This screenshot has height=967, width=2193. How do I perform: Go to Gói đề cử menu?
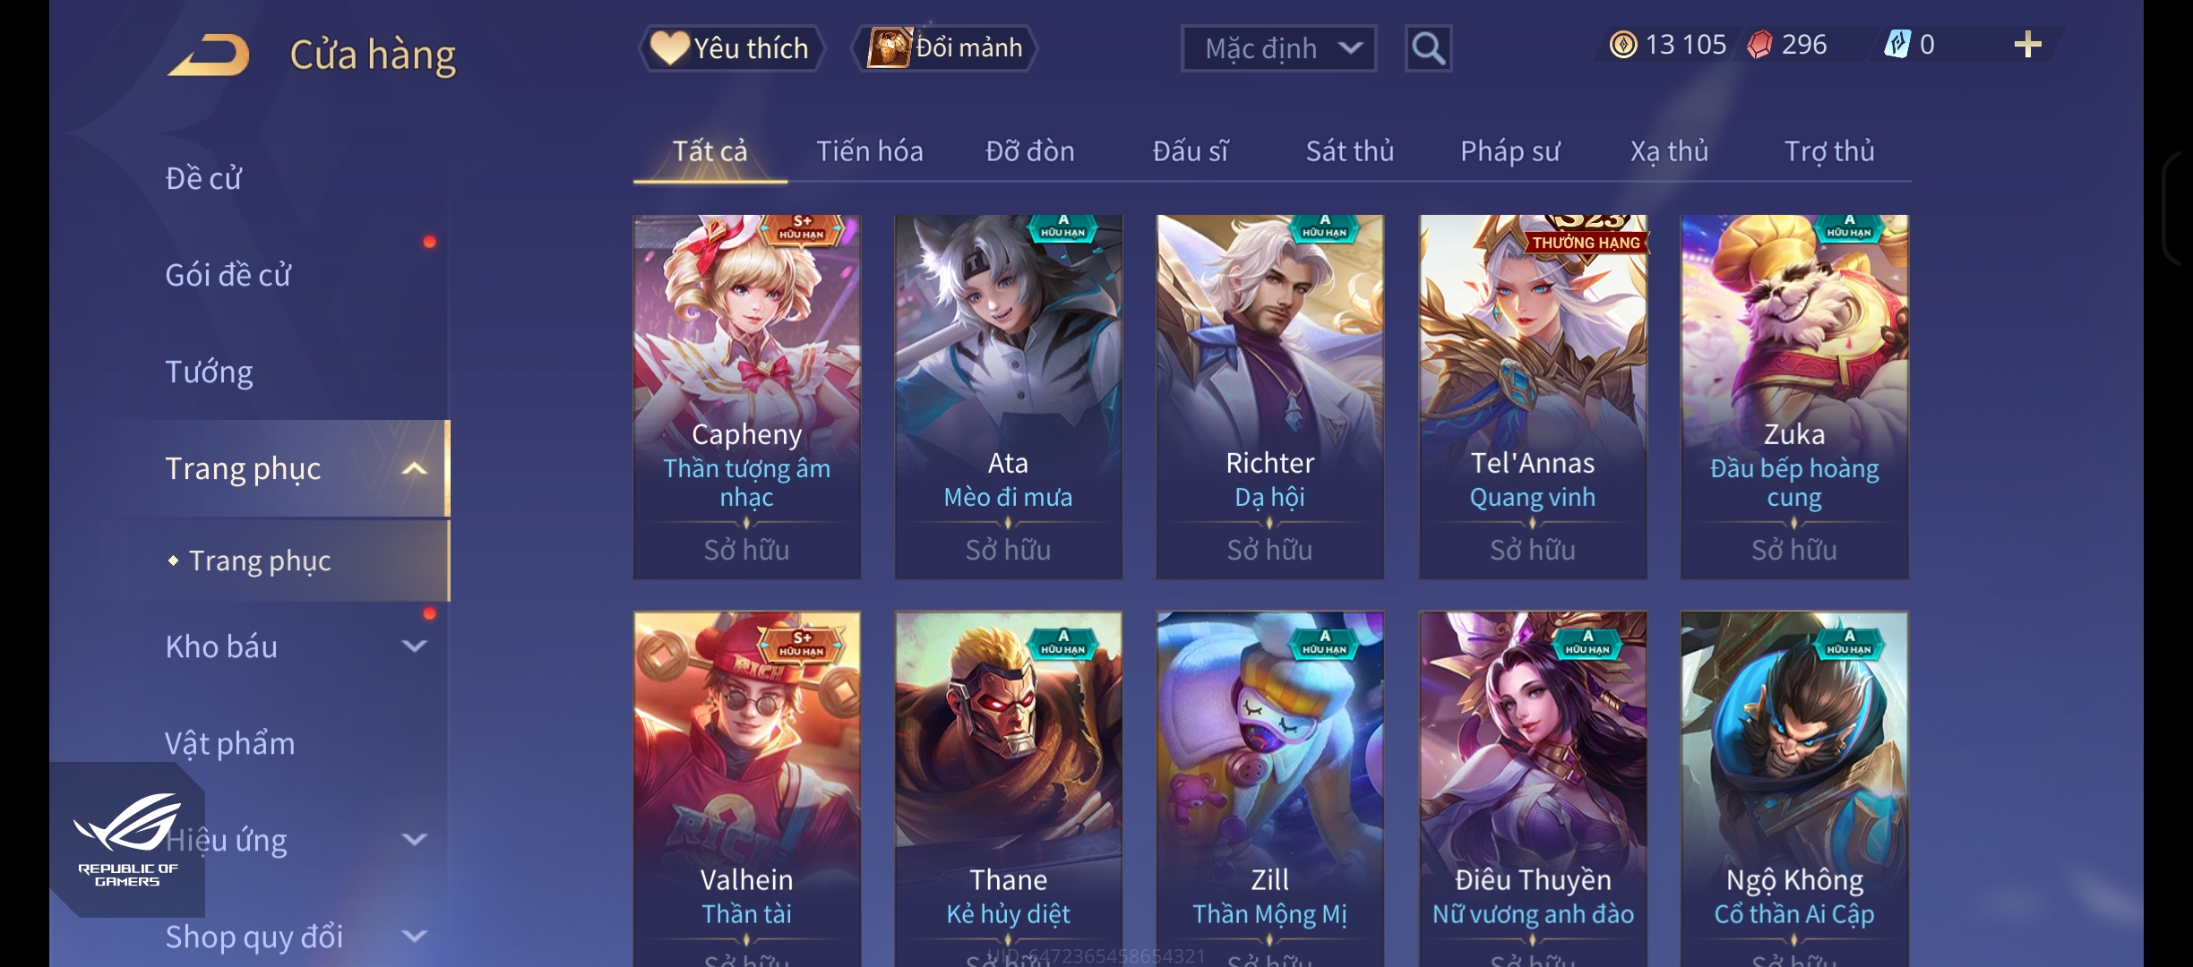tap(228, 275)
